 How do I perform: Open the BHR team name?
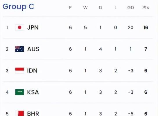(33, 114)
